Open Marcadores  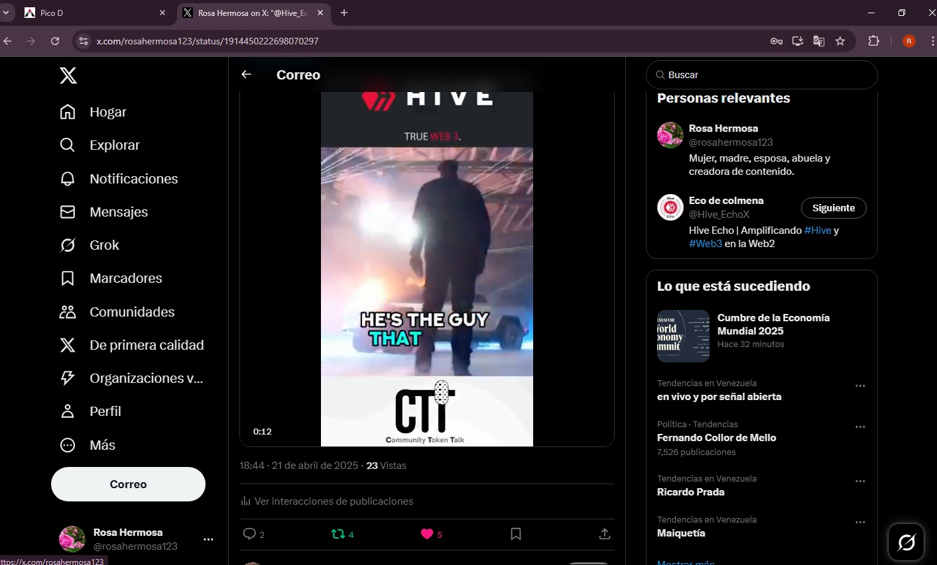click(111, 278)
